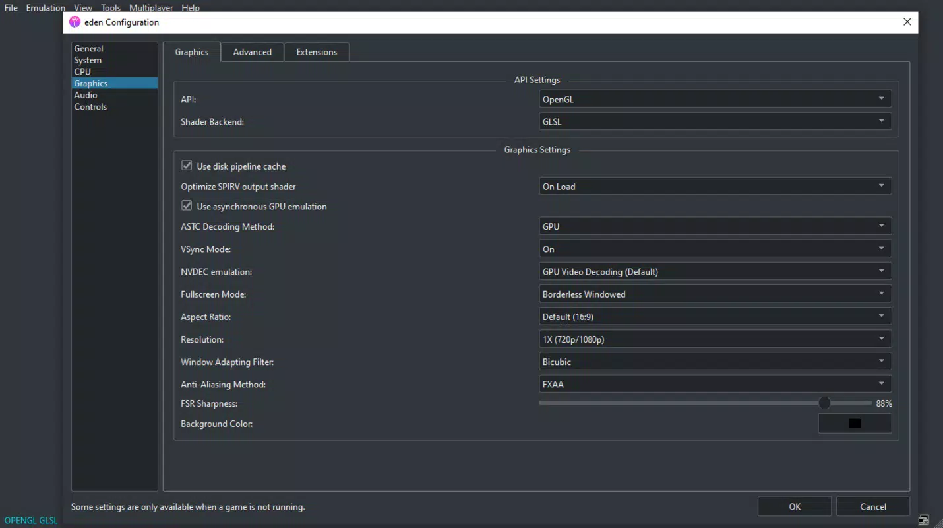The width and height of the screenshot is (943, 528).
Task: Toggle Use disk pipeline cache checkbox
Action: (187, 166)
